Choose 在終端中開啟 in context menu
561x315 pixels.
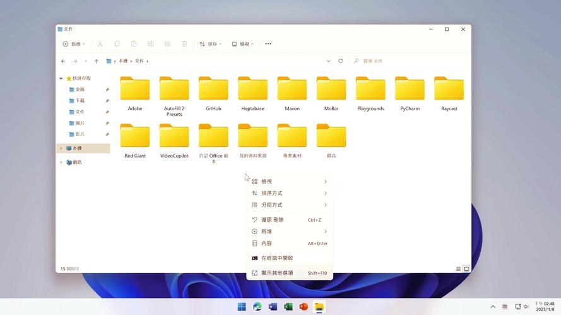coord(290,258)
